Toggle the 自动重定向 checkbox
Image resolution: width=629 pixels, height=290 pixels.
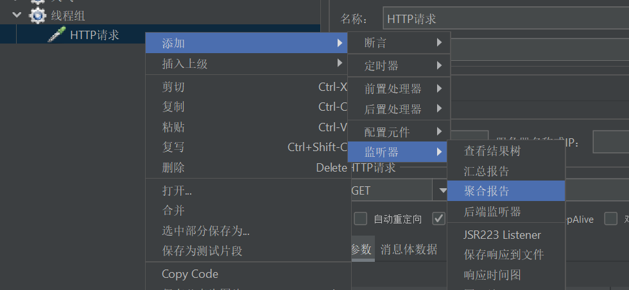[x=360, y=219]
